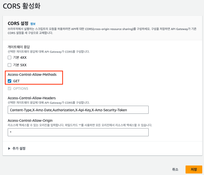
Task: Check the 기본 5XX gateway response box
Action: (x=9, y=65)
